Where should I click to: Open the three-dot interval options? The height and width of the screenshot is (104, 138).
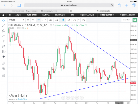pyautogui.click(x=43, y=20)
